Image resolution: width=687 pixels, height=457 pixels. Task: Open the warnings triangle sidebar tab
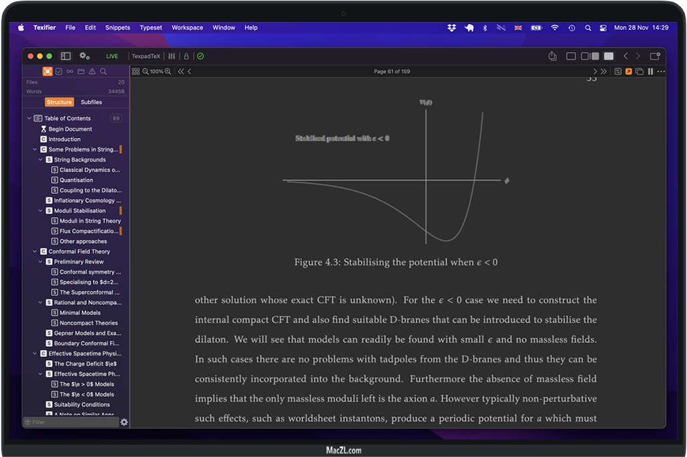point(92,71)
